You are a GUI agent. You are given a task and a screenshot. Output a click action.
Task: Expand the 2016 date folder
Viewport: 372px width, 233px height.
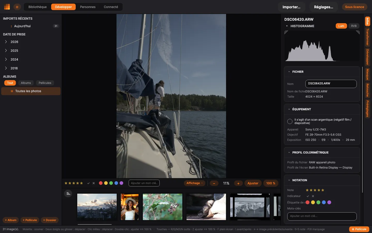pyautogui.click(x=6, y=68)
